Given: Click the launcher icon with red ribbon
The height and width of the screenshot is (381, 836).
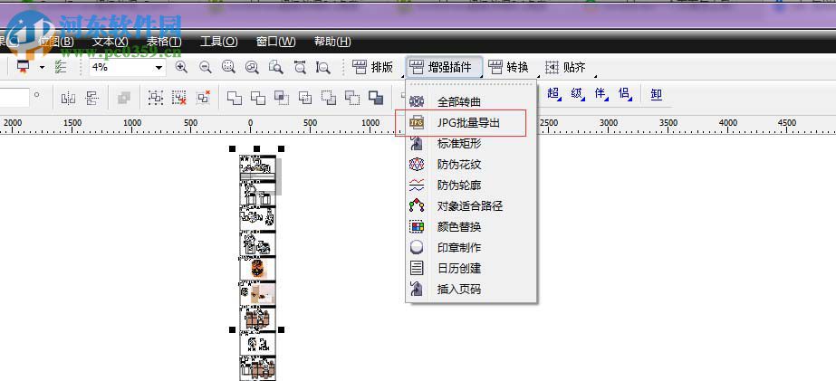Looking at the screenshot, I should tap(23, 67).
